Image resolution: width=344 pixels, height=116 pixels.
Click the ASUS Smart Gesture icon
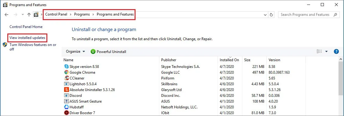tap(66, 101)
